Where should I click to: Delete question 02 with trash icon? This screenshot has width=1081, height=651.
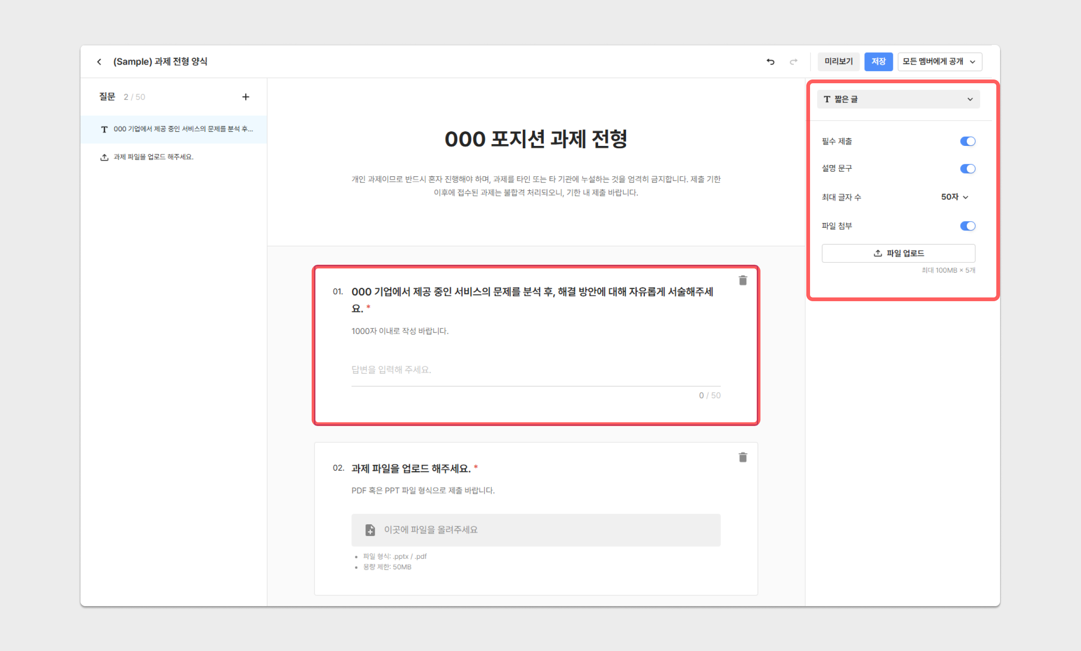[743, 457]
